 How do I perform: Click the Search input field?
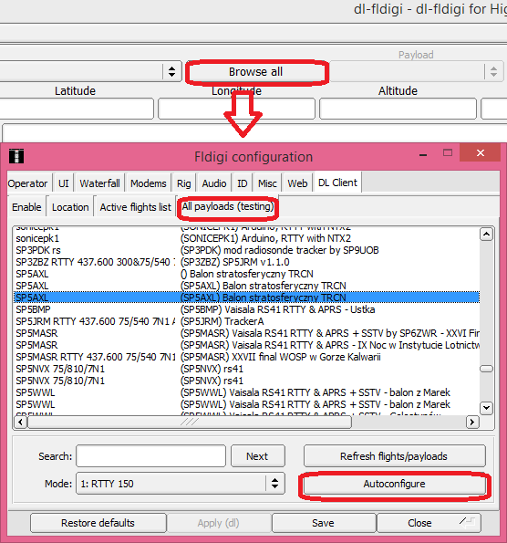[150, 456]
